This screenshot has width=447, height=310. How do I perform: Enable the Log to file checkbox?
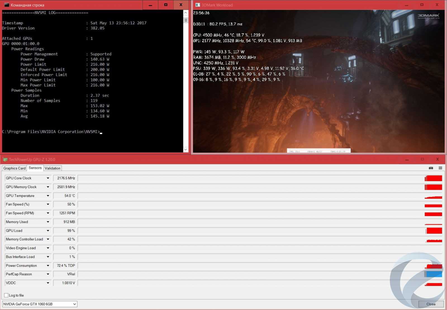6,295
